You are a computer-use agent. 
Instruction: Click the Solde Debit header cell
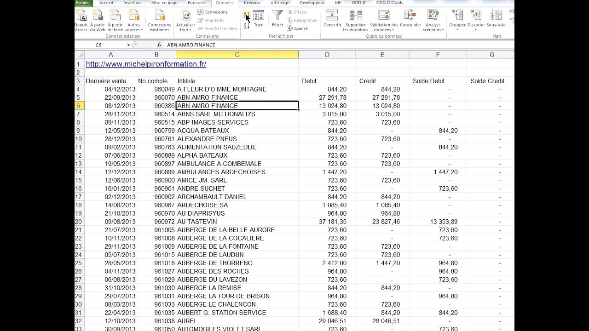(438, 81)
